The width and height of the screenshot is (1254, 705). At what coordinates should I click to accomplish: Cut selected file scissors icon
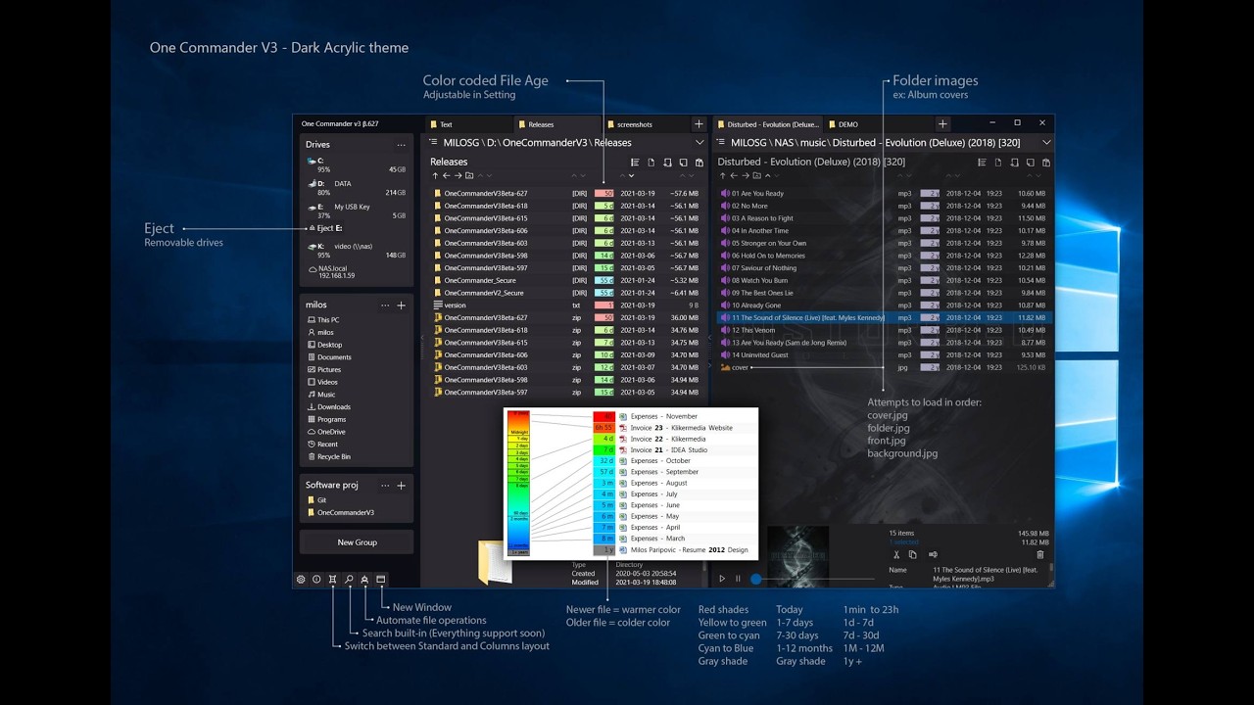(x=896, y=554)
